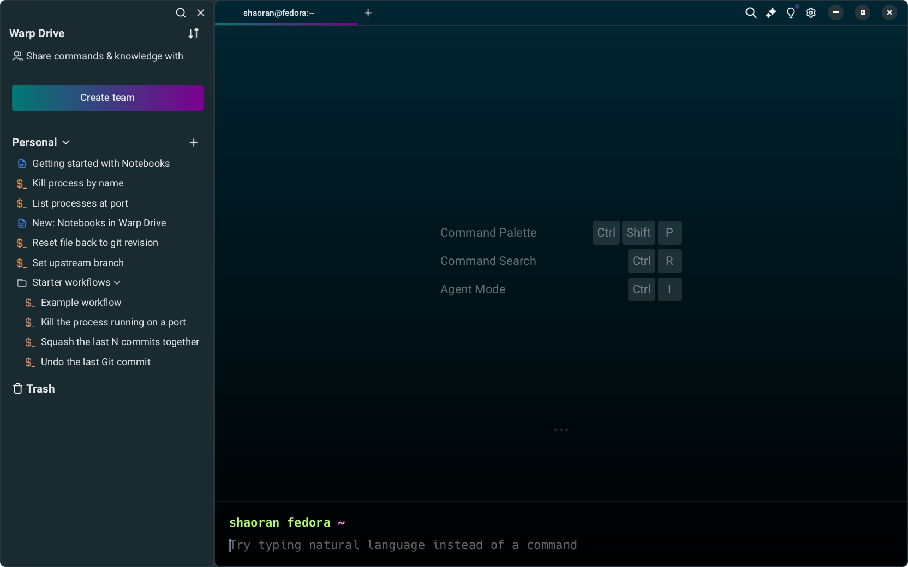Click the shaoran fedora ~ prompt text
This screenshot has height=567, width=908.
[x=287, y=523]
